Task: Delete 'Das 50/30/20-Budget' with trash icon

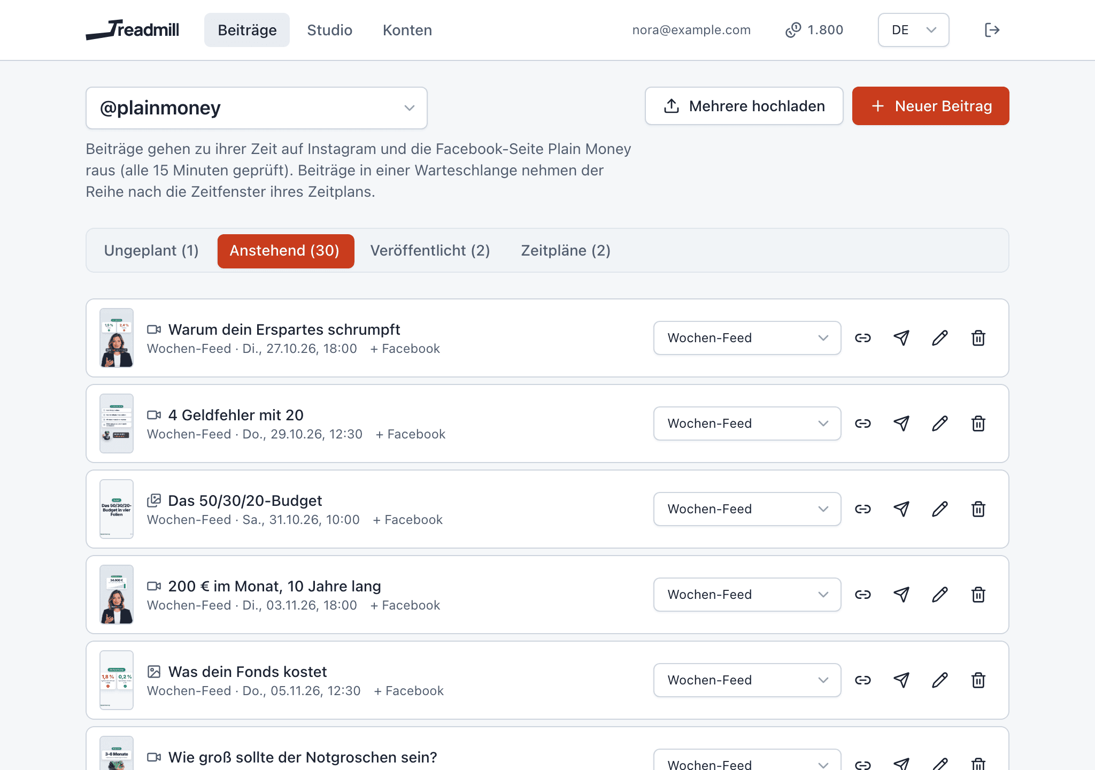Action: 978,509
